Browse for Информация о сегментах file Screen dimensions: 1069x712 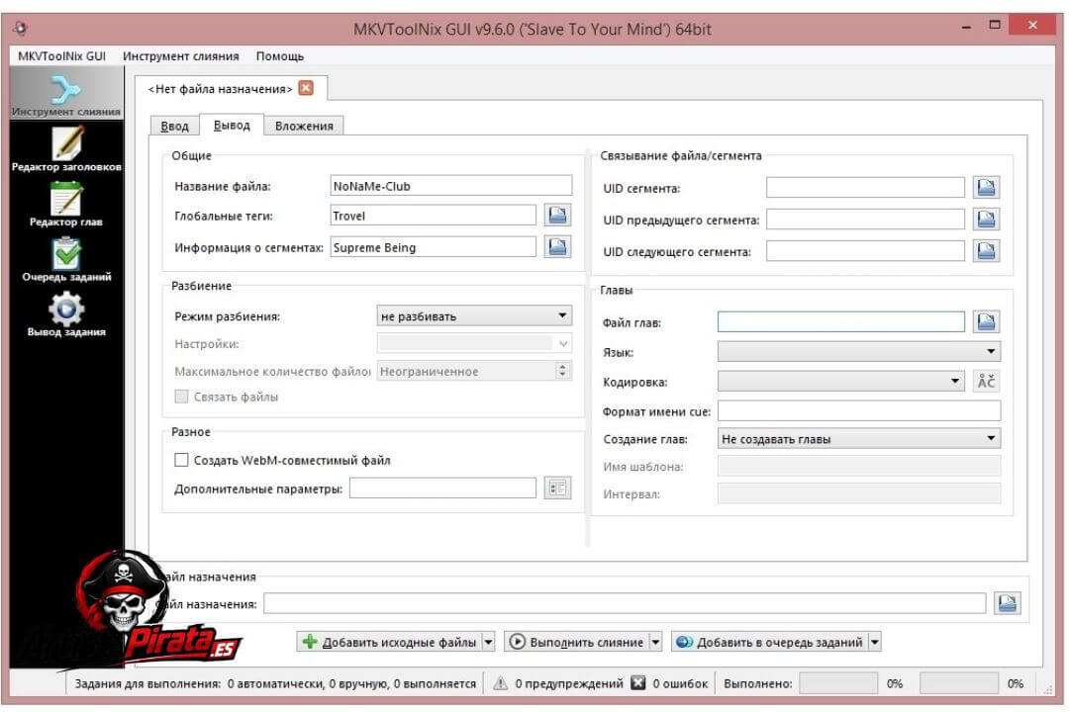pyautogui.click(x=557, y=246)
